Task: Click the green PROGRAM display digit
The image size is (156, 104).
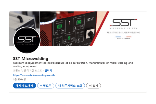Action: (x=69, y=38)
